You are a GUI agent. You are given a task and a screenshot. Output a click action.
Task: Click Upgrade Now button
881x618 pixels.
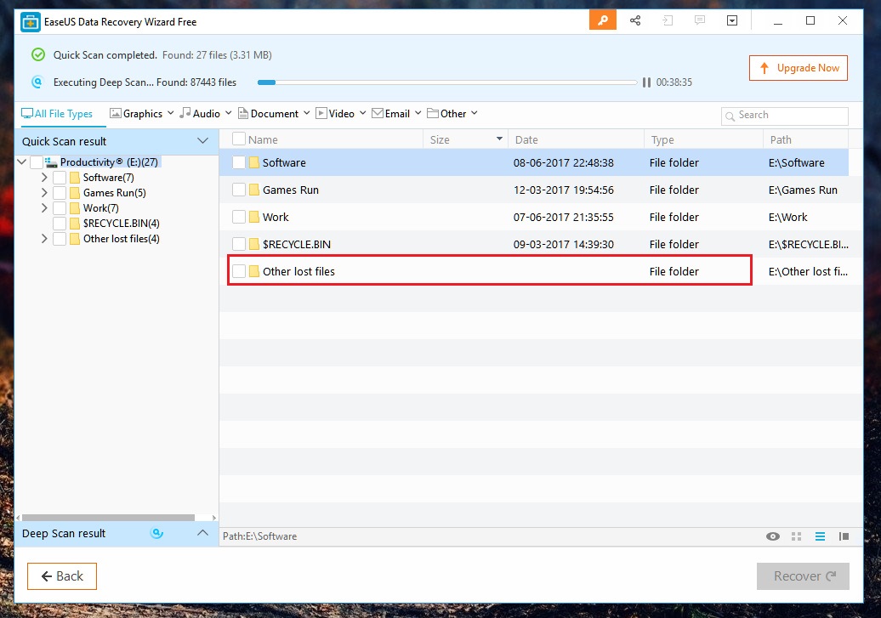(799, 68)
